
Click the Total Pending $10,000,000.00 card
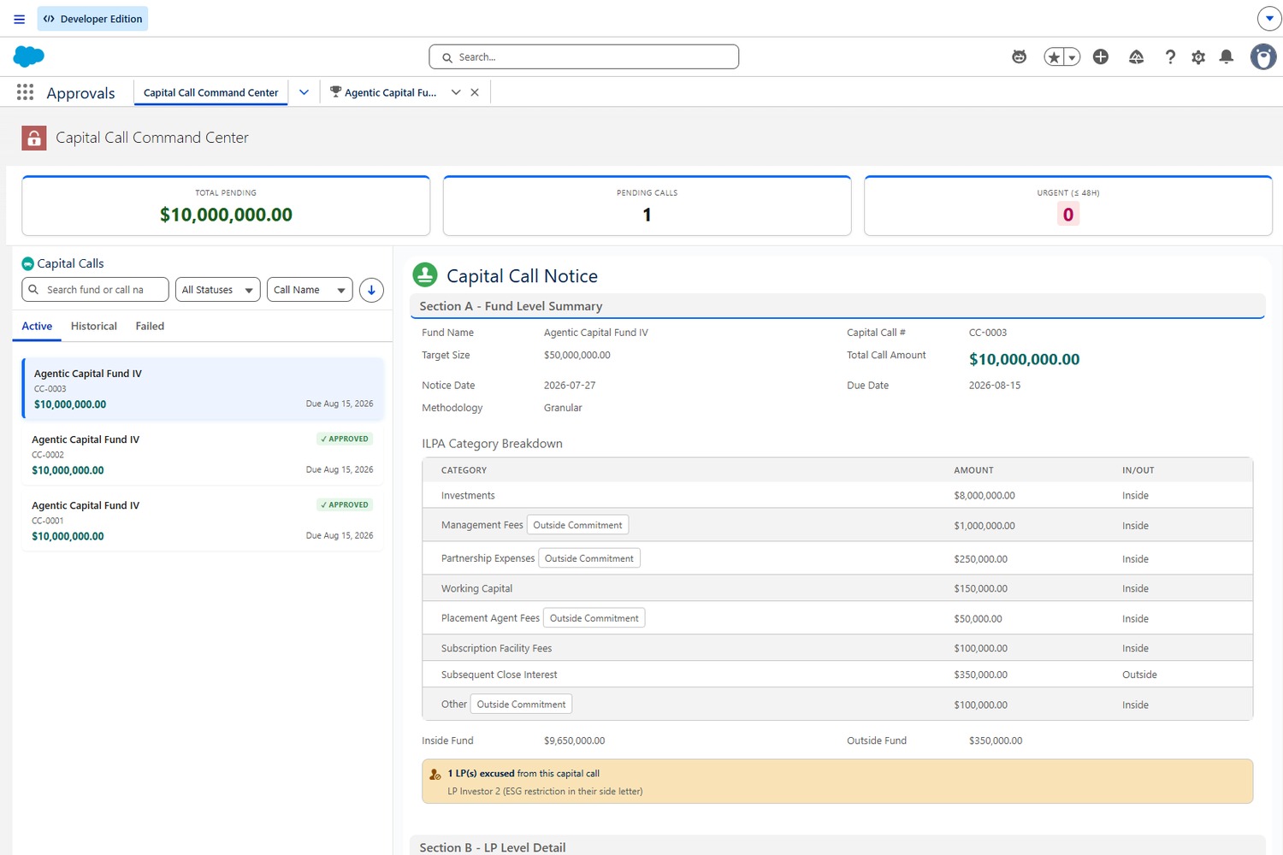coord(226,205)
